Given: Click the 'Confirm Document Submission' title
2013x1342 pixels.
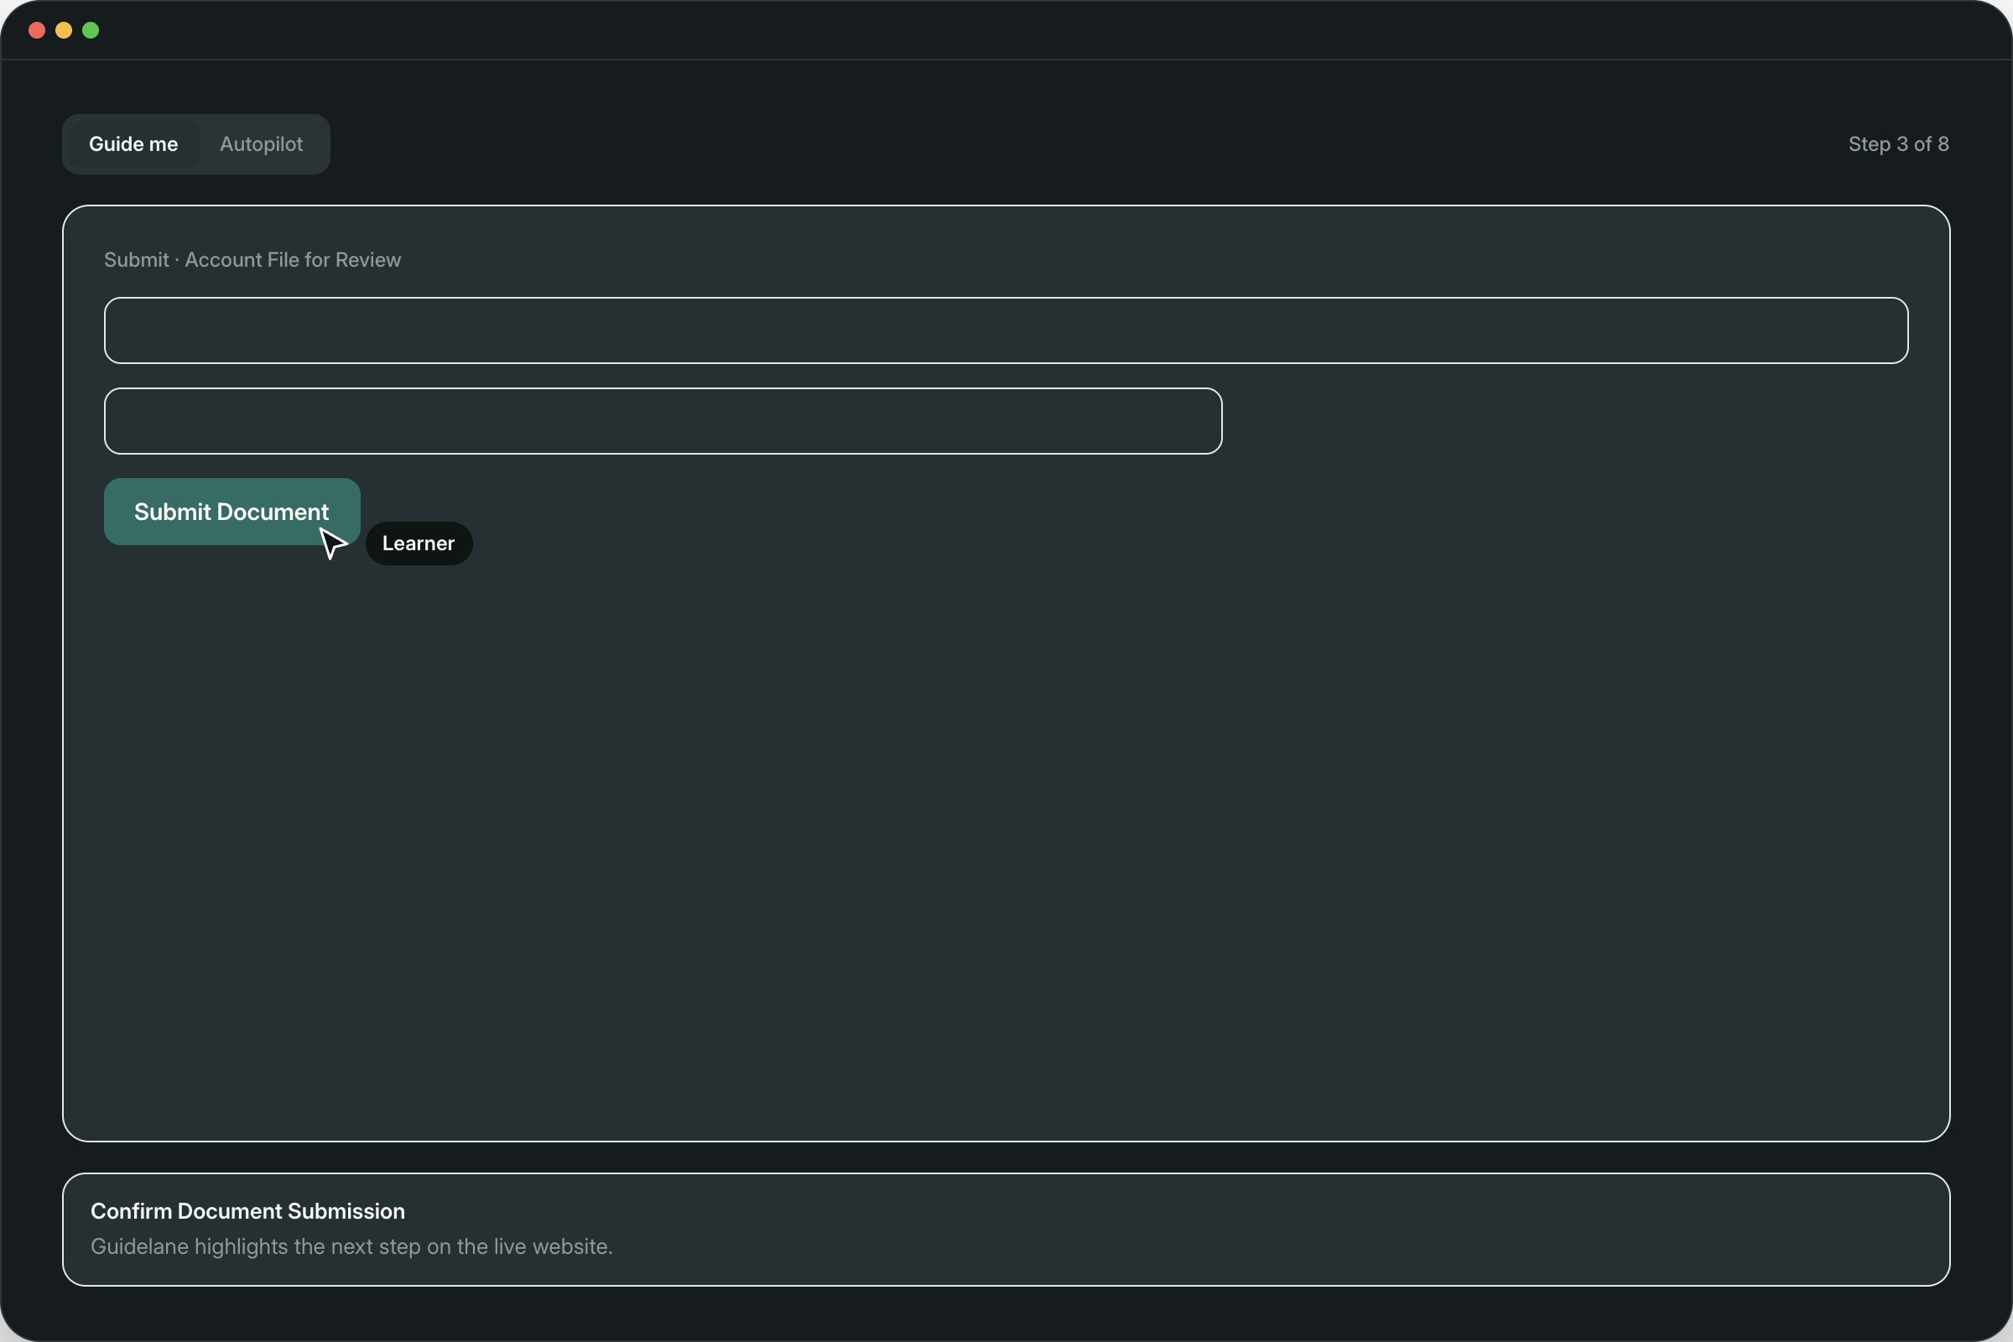Looking at the screenshot, I should pos(248,1211).
